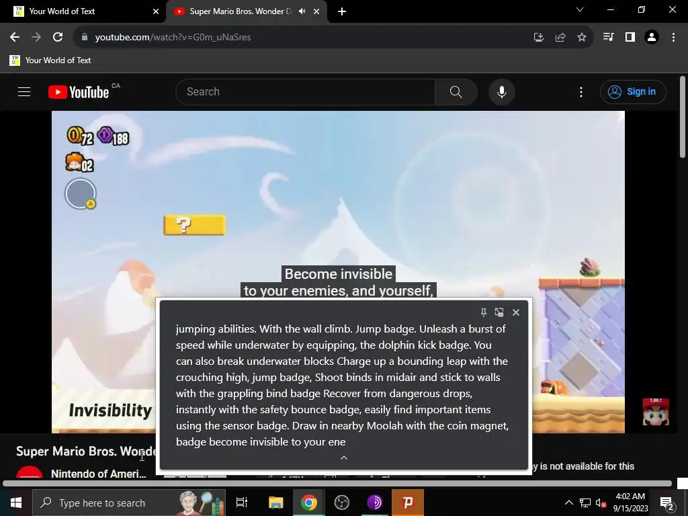Viewport: 688px width, 516px height.
Task: Bookmark this page with star icon
Action: [582, 38]
